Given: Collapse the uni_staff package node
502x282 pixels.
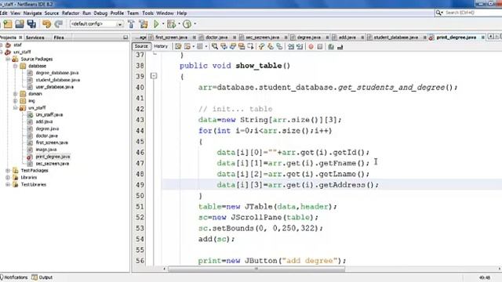Looking at the screenshot, I should tap(15, 108).
